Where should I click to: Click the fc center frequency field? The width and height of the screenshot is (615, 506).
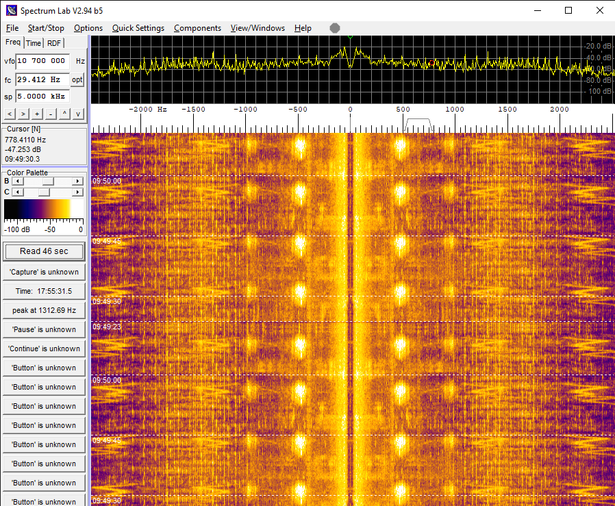(x=42, y=79)
